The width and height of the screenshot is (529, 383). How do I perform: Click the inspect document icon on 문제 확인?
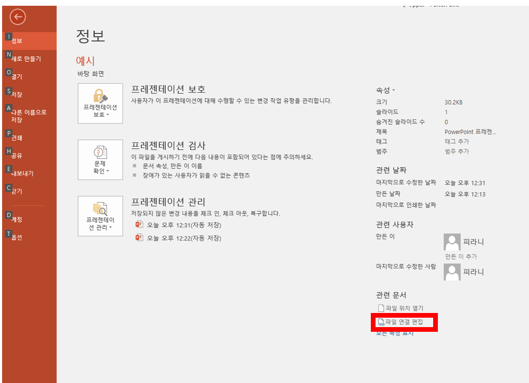(x=100, y=152)
